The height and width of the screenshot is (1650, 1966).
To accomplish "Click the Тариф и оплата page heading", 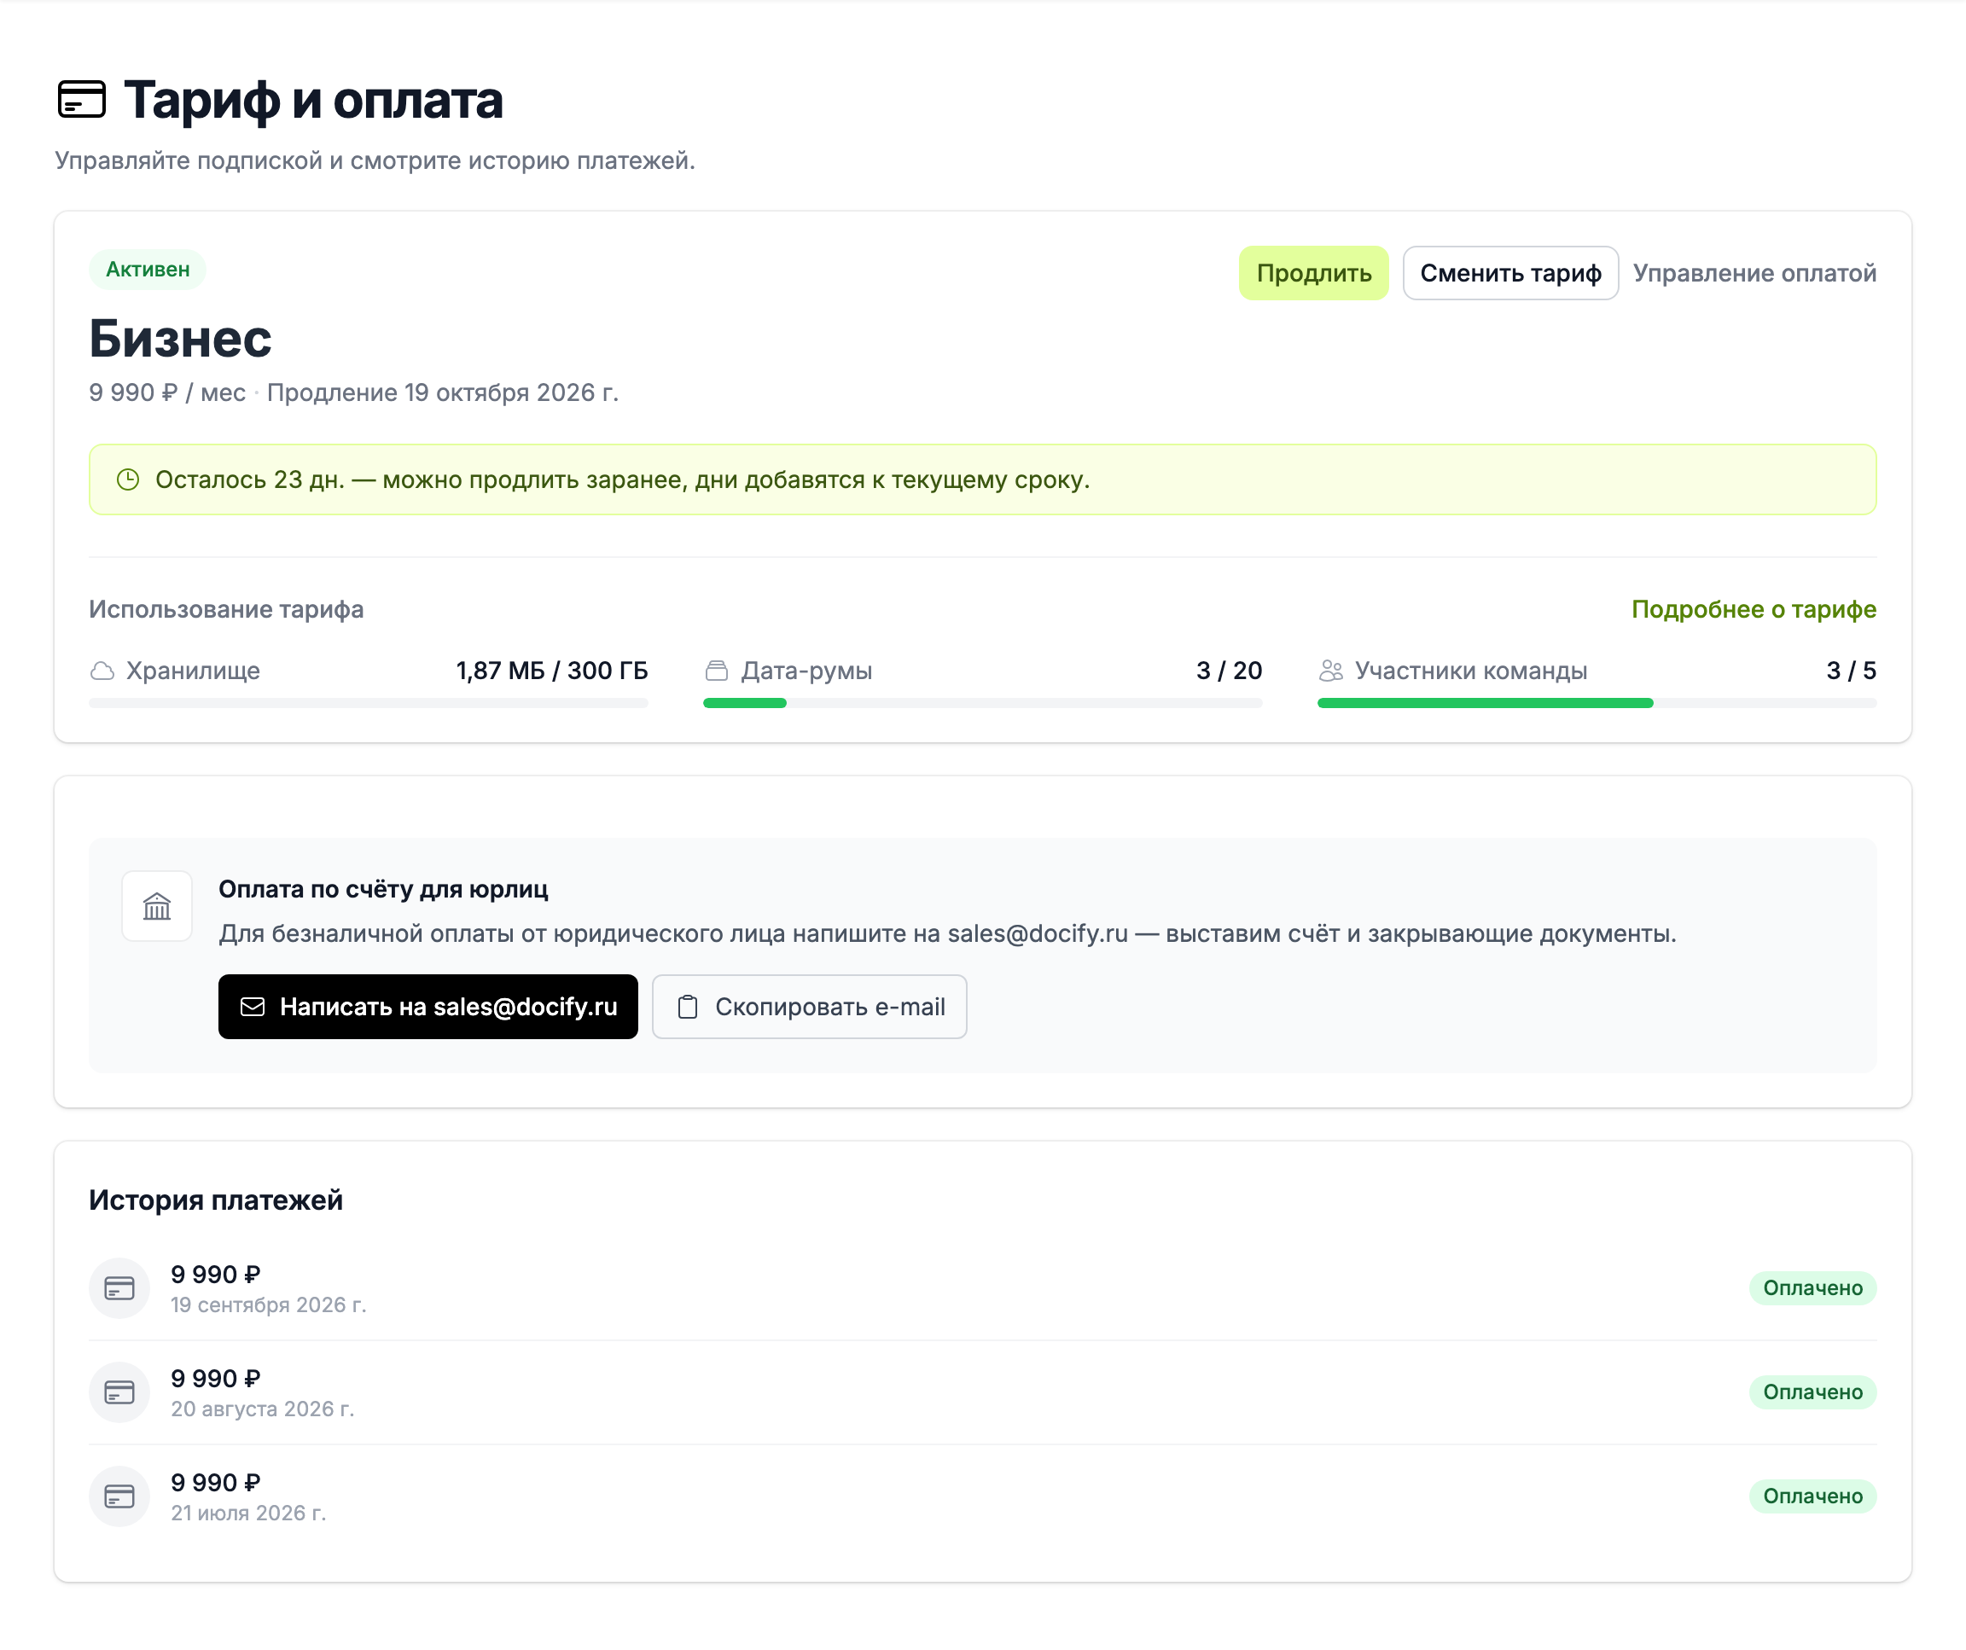I will [314, 99].
